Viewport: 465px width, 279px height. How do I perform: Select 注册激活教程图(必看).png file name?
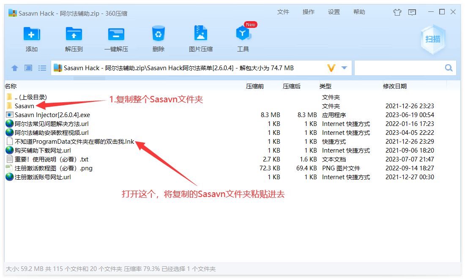pos(54,168)
